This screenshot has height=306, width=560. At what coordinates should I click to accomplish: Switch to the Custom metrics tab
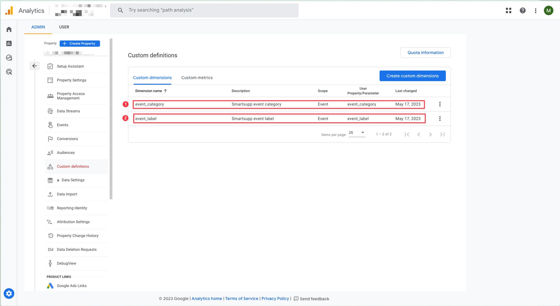tap(197, 78)
